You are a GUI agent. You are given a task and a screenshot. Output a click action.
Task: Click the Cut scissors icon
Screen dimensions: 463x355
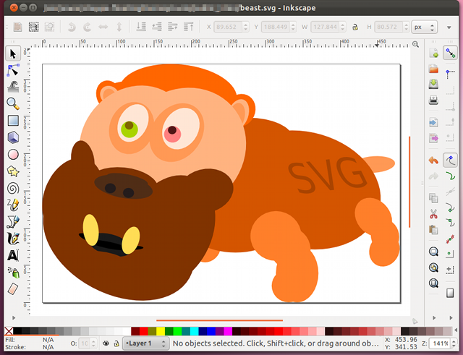coord(434,214)
